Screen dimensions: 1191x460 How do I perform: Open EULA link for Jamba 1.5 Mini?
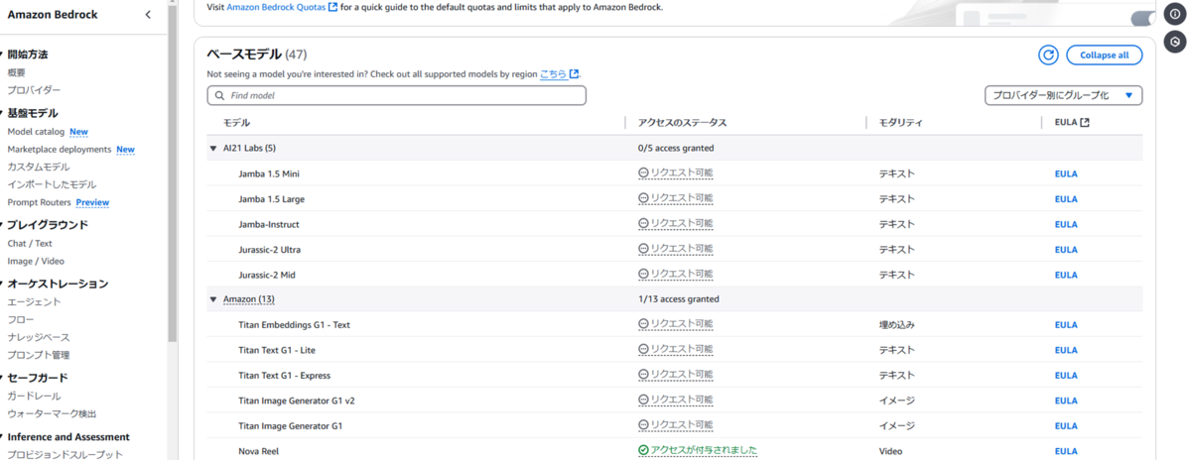1066,173
